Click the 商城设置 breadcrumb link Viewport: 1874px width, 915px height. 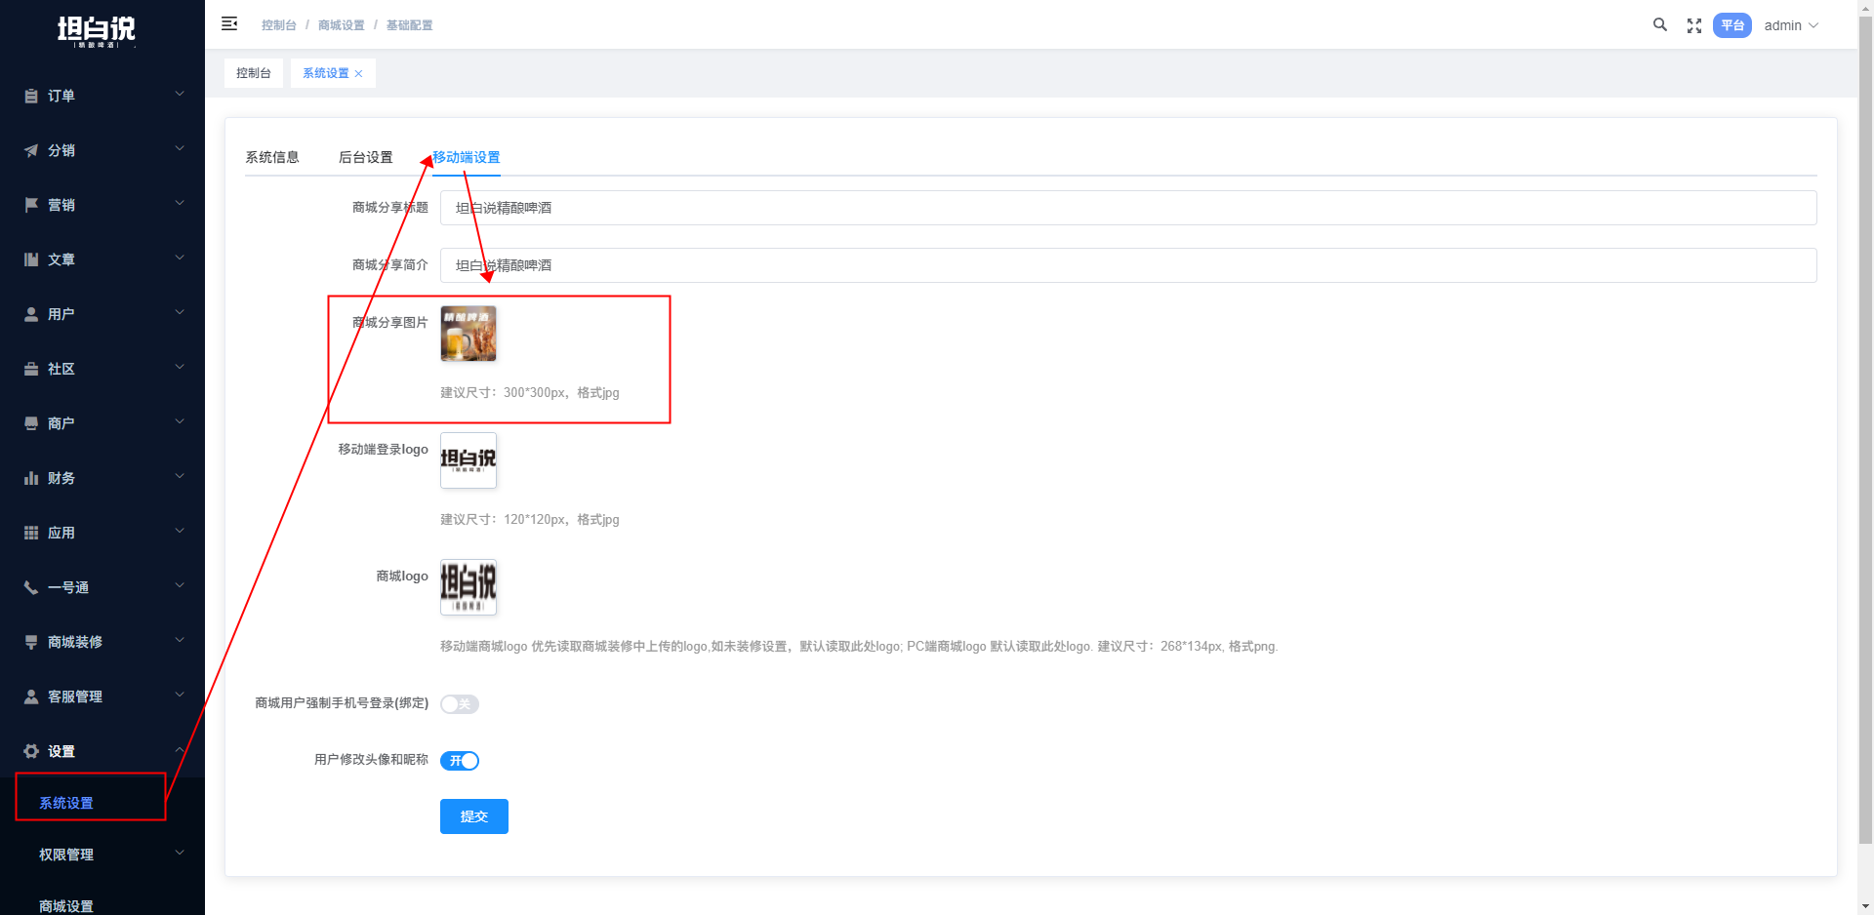coord(342,25)
